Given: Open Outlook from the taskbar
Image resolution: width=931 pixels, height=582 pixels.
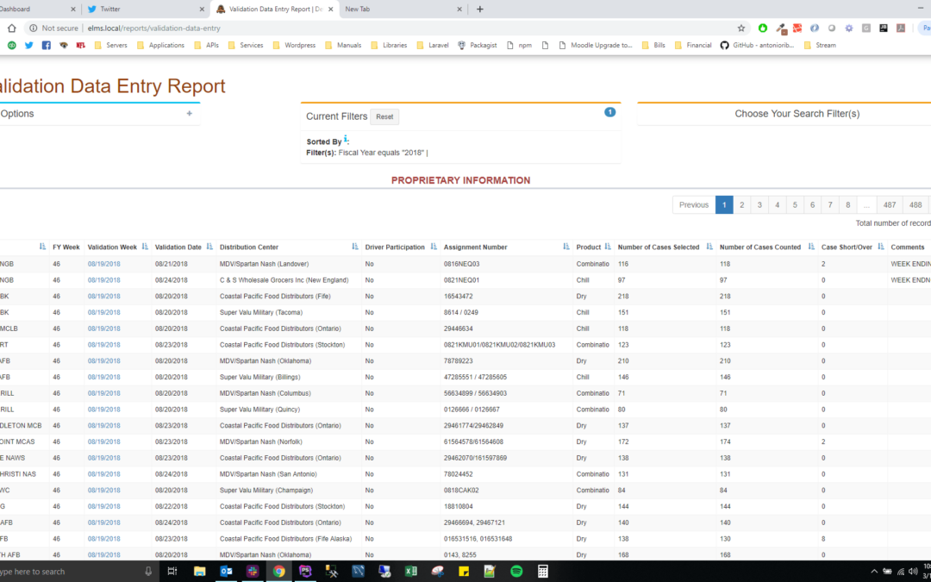Looking at the screenshot, I should pyautogui.click(x=226, y=572).
